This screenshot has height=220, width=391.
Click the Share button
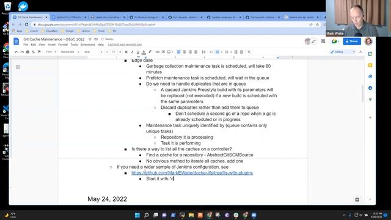point(352,41)
